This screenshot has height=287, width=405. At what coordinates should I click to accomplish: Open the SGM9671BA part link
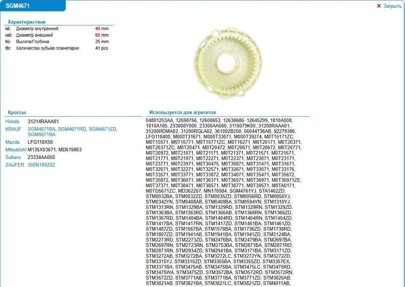coord(42,134)
